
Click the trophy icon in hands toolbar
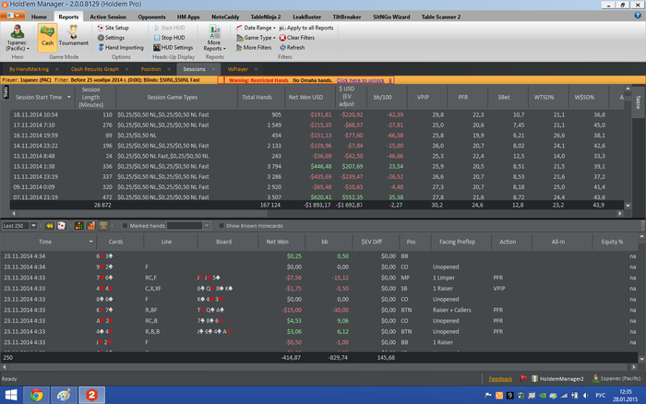pos(103,226)
